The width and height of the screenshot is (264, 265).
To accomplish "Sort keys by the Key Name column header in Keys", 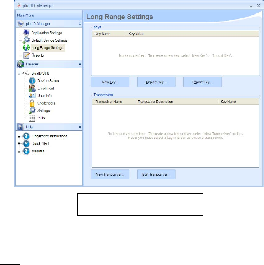I will tap(109, 33).
